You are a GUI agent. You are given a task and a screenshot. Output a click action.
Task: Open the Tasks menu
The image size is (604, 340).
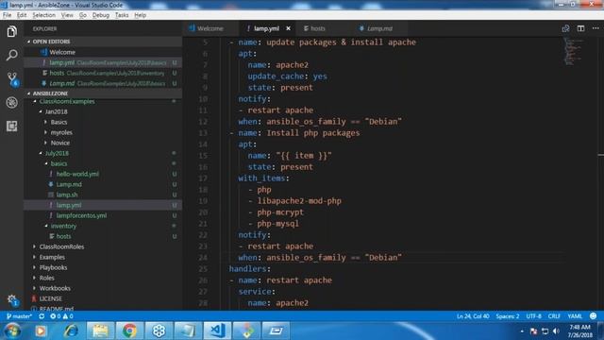point(122,15)
